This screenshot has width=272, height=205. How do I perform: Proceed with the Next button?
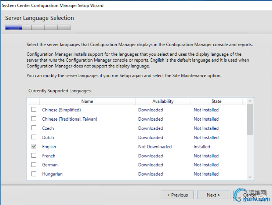(213, 195)
